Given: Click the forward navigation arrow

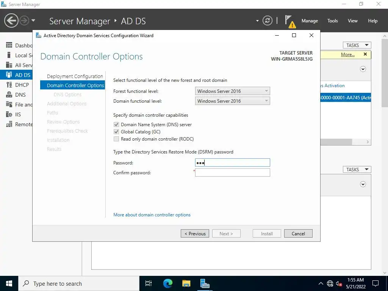Looking at the screenshot, I should pyautogui.click(x=24, y=20).
